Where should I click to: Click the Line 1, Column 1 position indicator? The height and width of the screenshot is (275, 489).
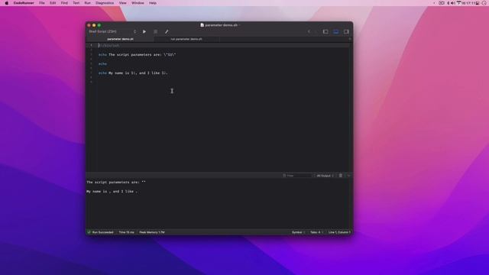(339, 232)
